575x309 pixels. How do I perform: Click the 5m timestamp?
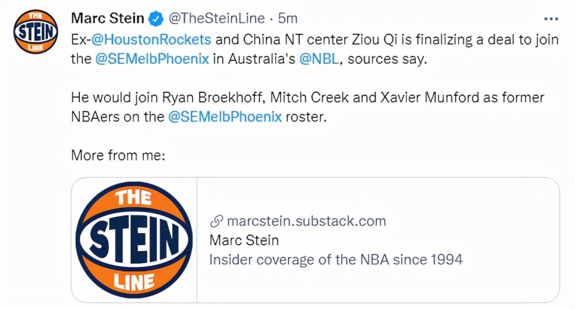tap(287, 18)
